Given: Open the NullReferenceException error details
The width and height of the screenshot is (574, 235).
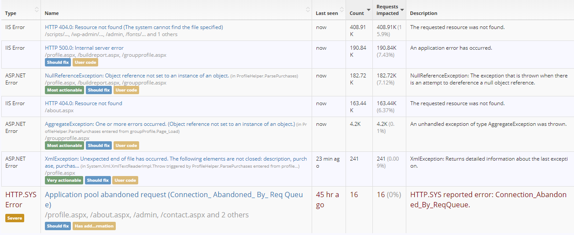Looking at the screenshot, I should coord(136,76).
